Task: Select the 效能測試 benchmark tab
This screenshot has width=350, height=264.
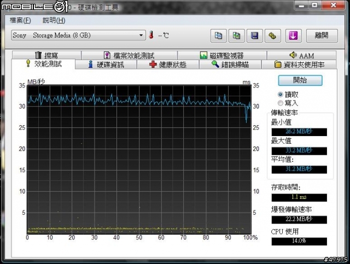Action: pos(44,64)
